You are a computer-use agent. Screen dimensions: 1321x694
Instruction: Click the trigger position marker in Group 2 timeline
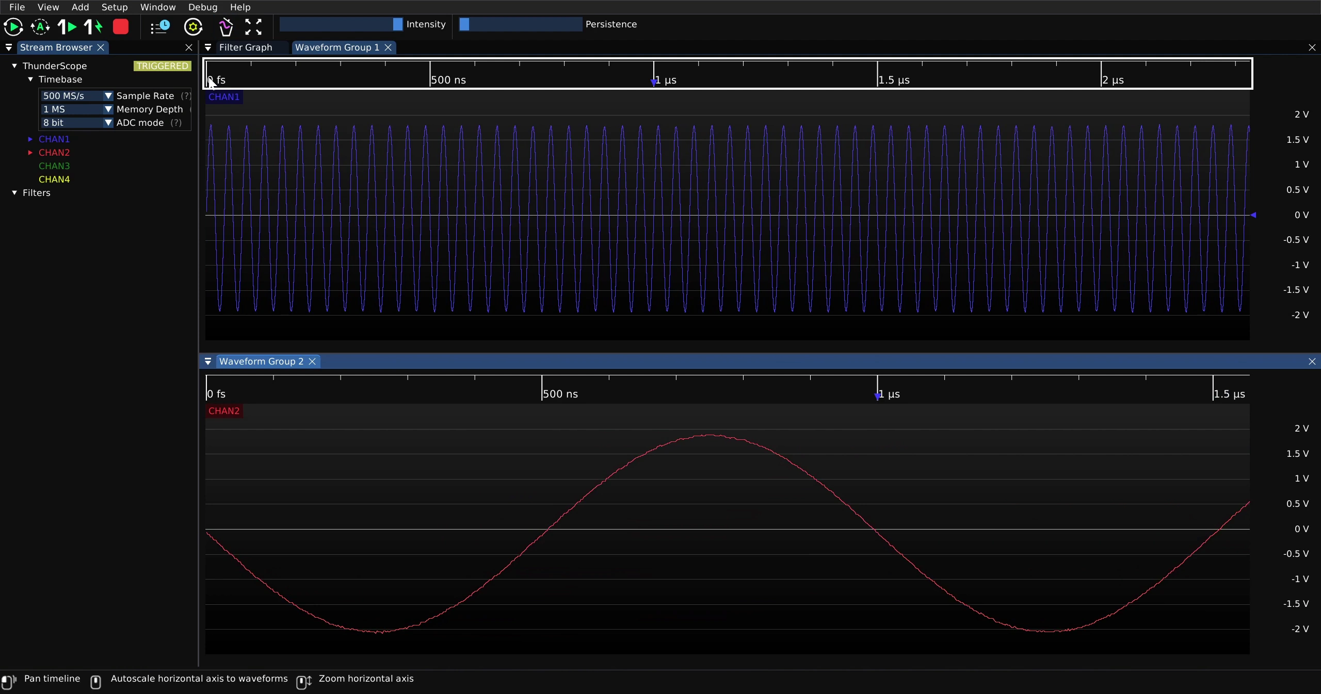pos(877,396)
